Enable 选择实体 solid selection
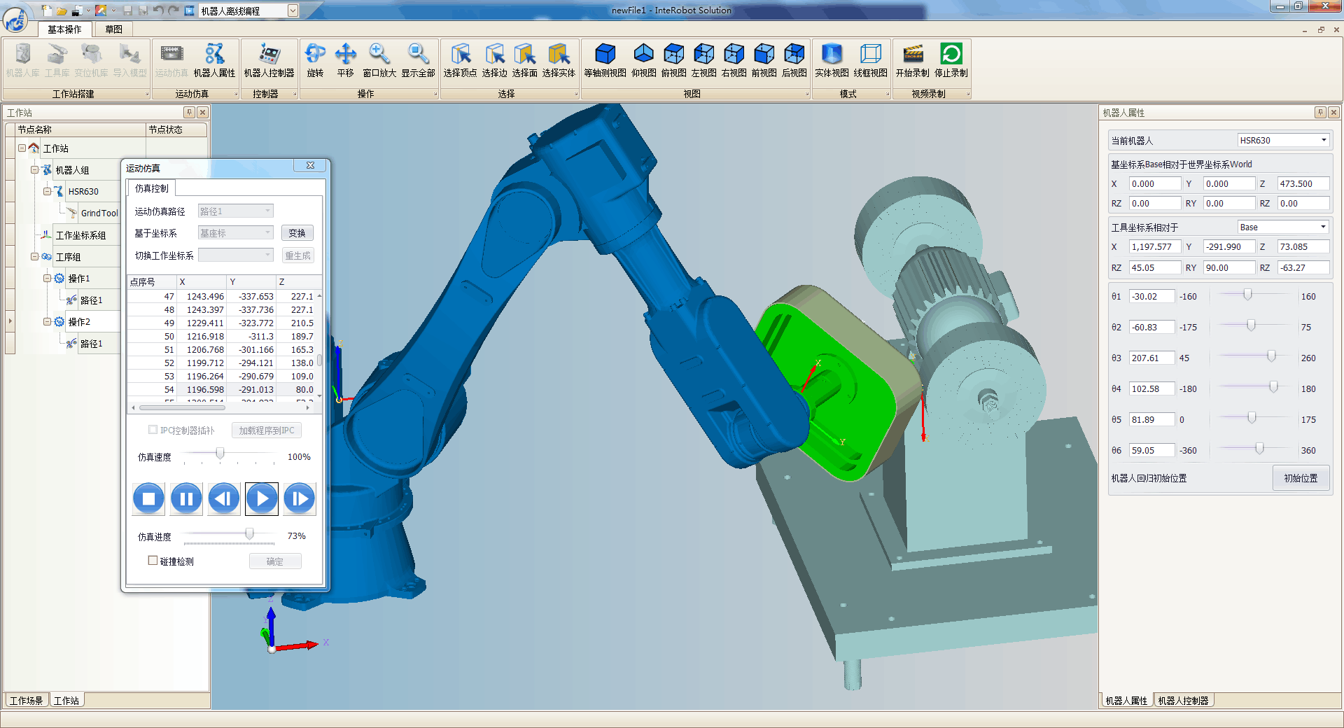 point(559,60)
